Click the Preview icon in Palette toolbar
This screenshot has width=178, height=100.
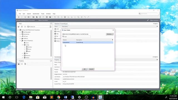pos(25,64)
